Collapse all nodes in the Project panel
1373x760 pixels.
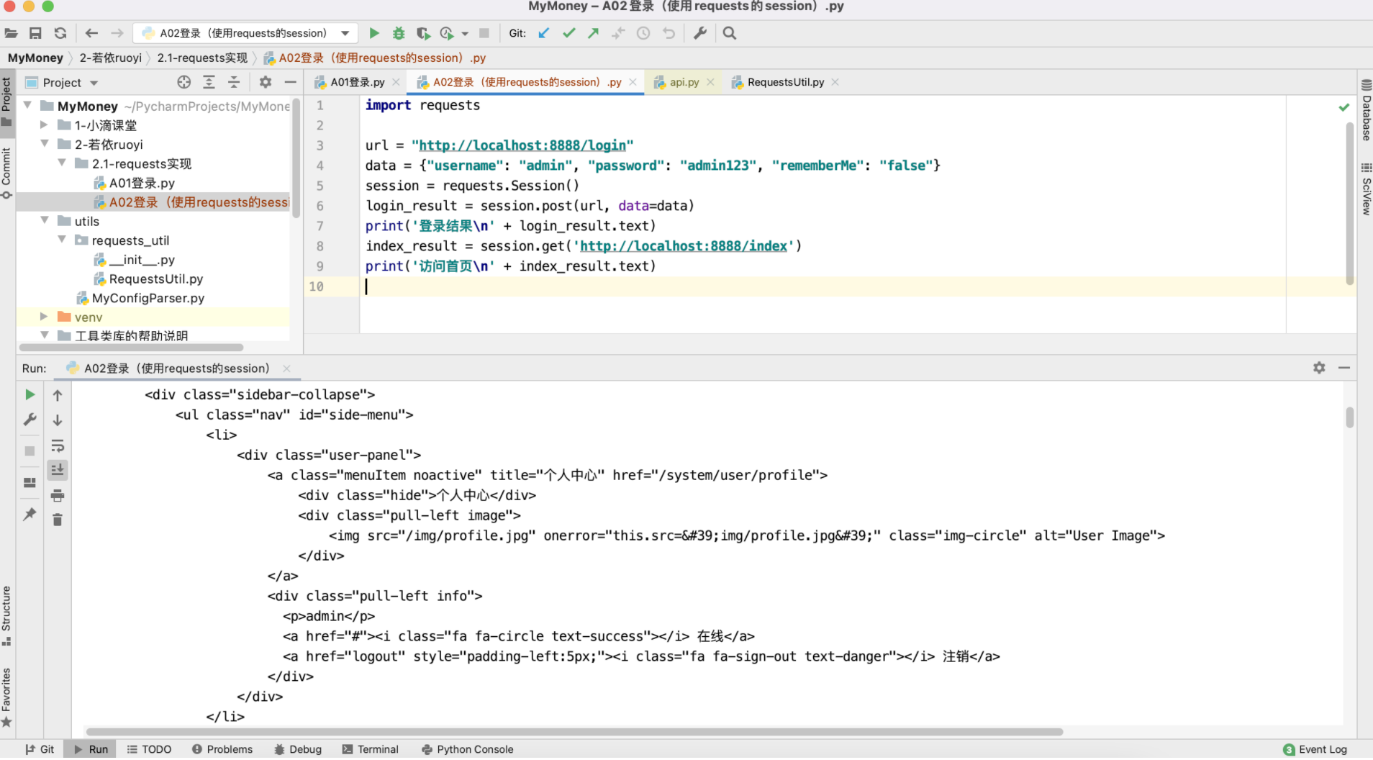pos(234,82)
